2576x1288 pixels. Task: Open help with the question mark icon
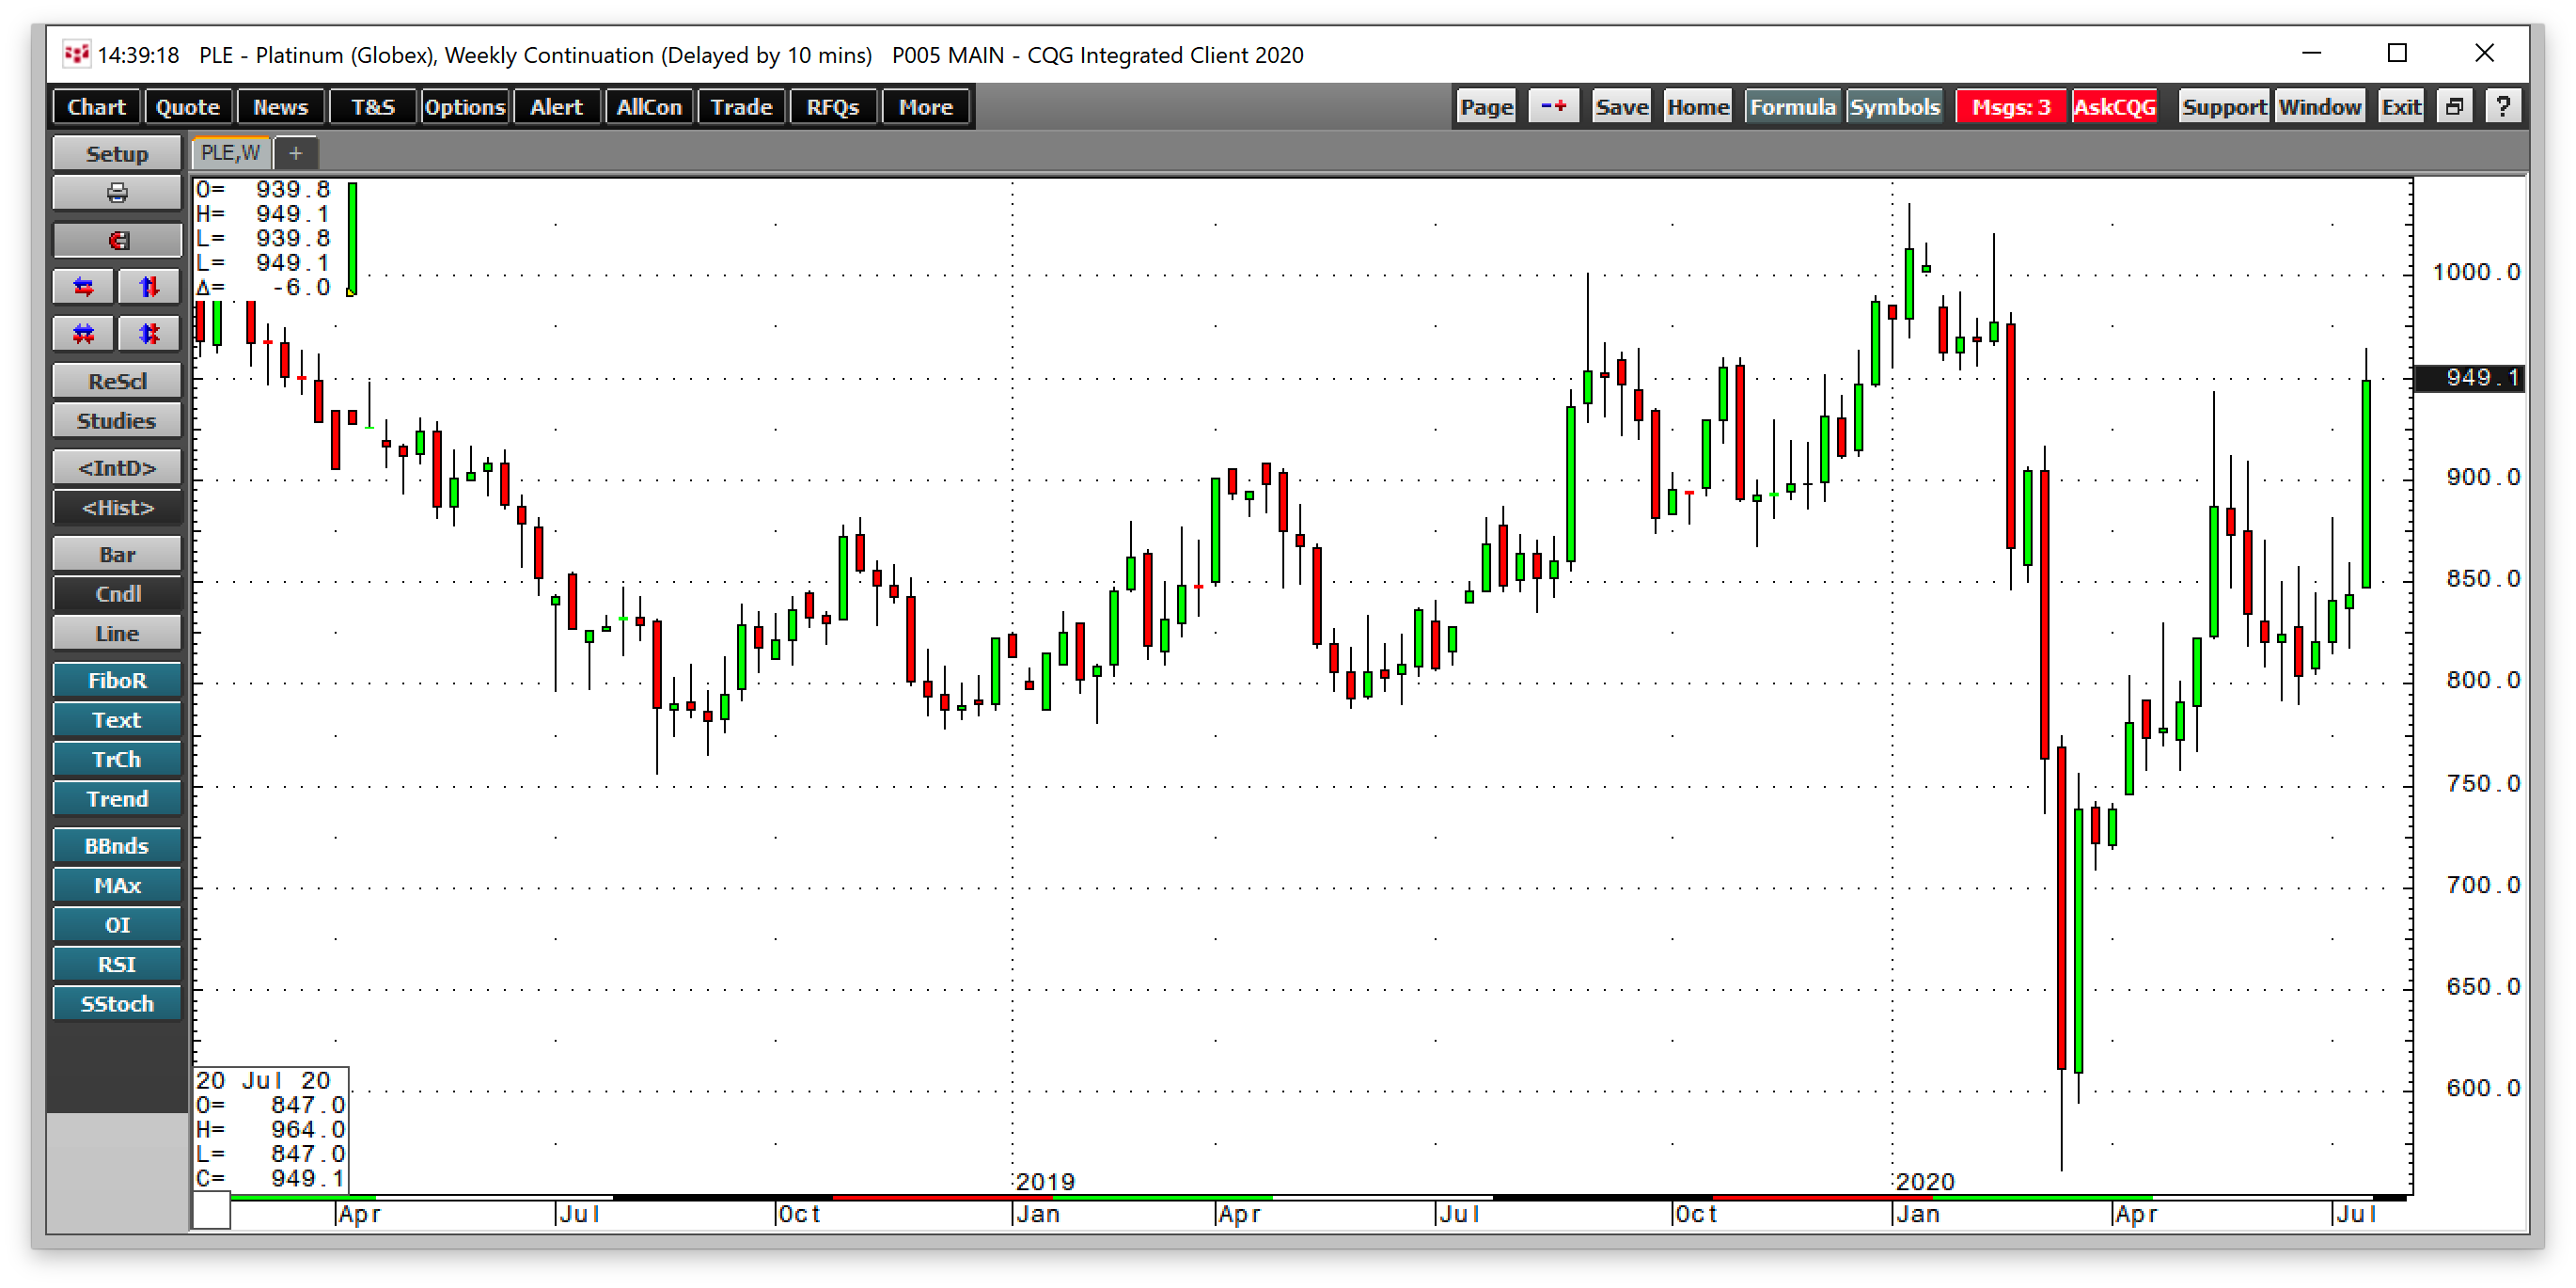2503,107
